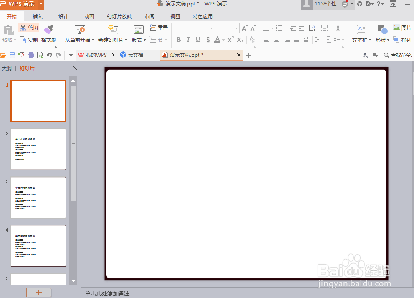
Task: Click the notes area 单击此处添加备注
Action: [x=107, y=293]
